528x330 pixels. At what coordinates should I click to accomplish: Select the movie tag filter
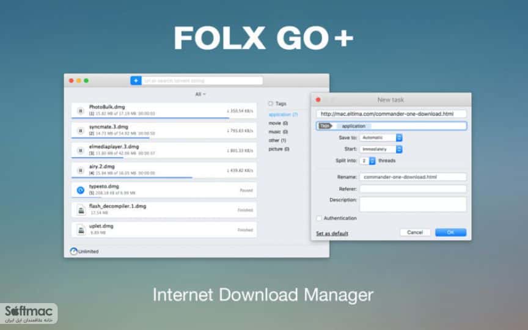[278, 123]
